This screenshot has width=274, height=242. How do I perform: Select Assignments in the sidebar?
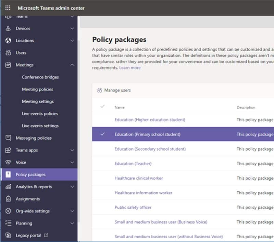click(x=28, y=199)
